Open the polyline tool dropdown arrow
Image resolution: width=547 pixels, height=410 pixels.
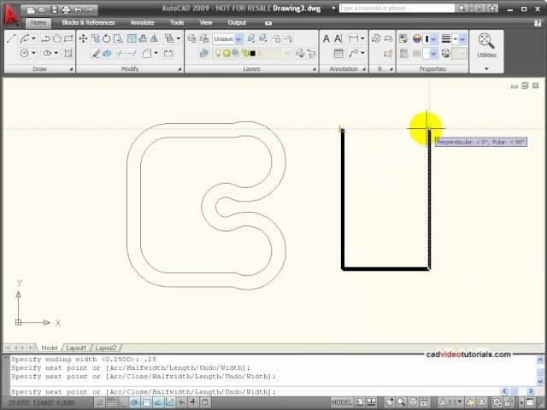click(34, 38)
